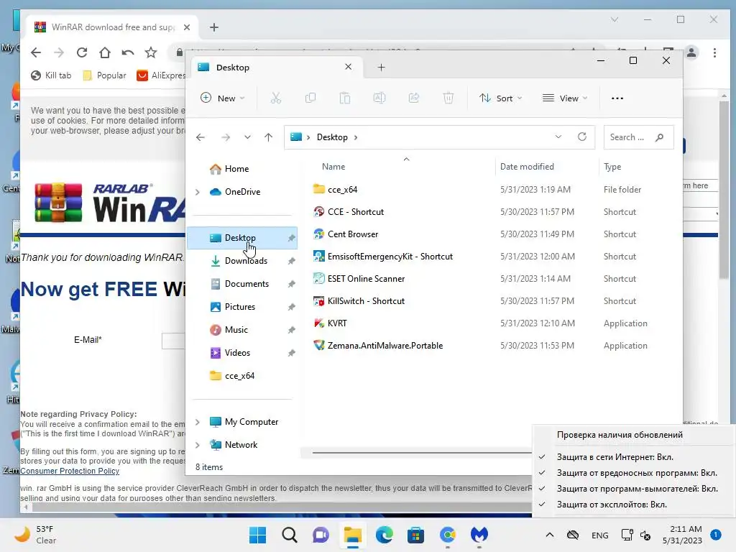Open the View dropdown menu

click(565, 98)
